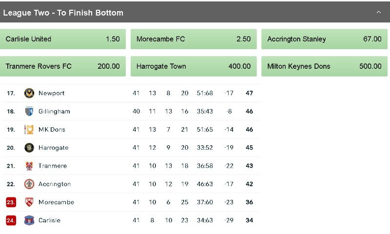This screenshot has width=390, height=234.
Task: Click the Accrington club badge icon
Action: 29,184
